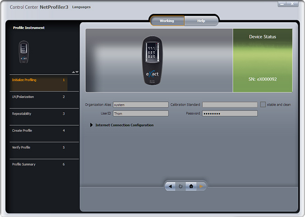Screen dimensions: 305x217
Task: Go to home via house icon
Action: click(x=191, y=186)
